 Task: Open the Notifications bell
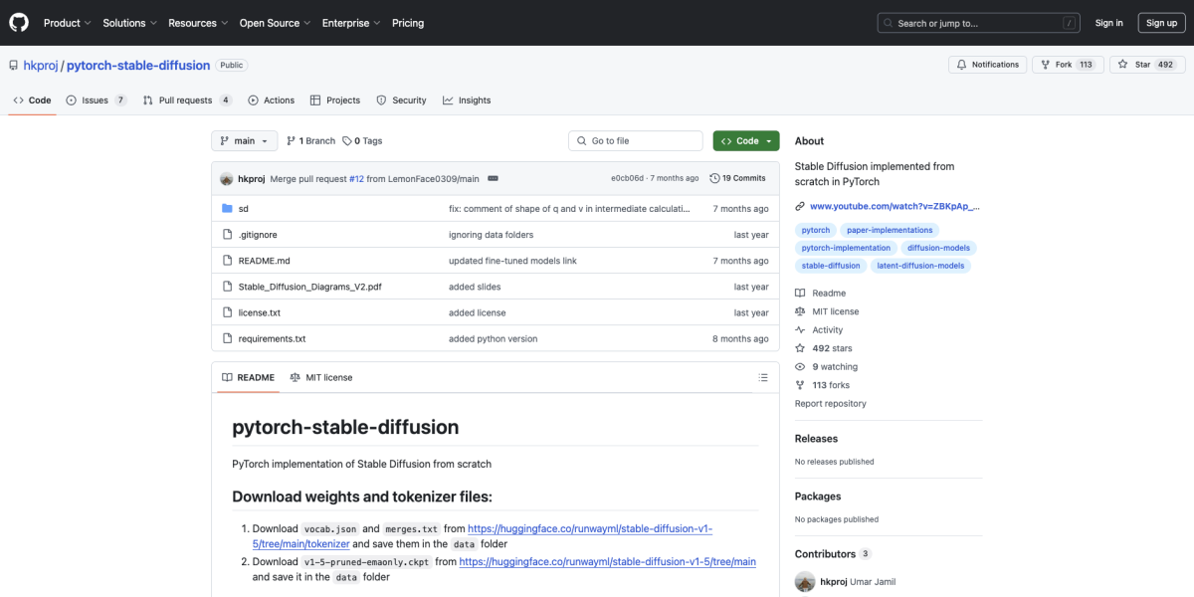click(985, 64)
